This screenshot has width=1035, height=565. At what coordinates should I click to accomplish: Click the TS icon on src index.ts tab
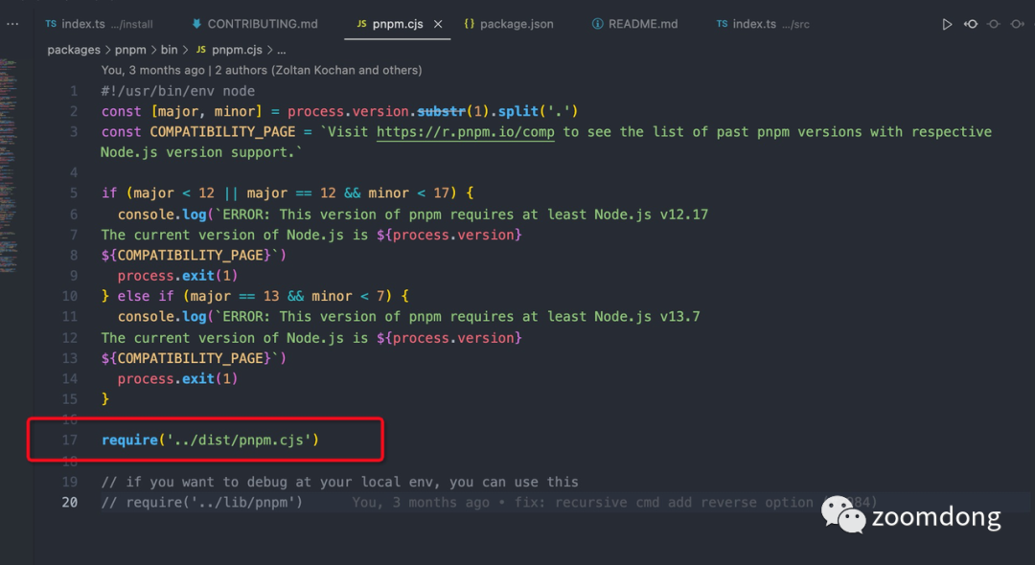723,24
